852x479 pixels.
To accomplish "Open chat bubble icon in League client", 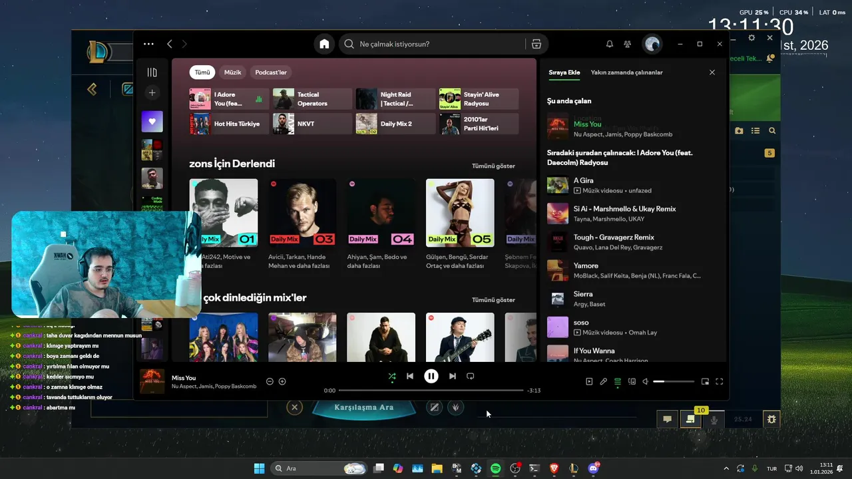I will [667, 419].
